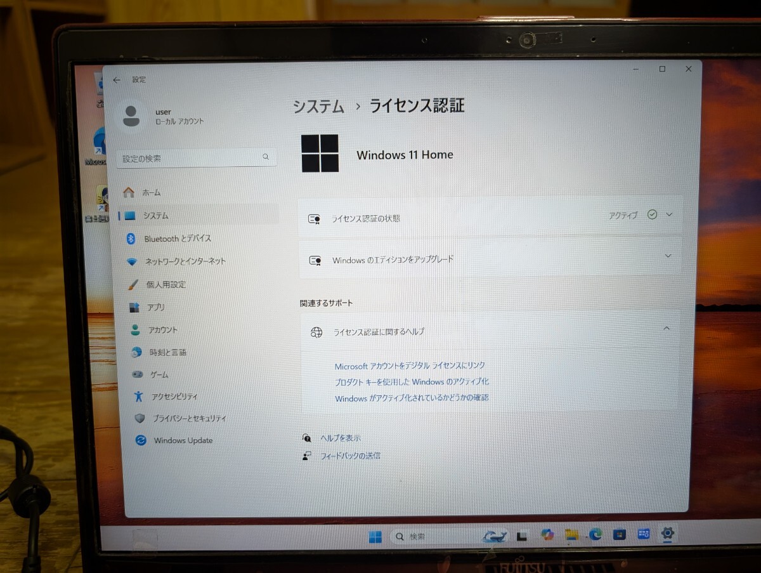The width and height of the screenshot is (761, 573).
Task: Click フィードバックの送信 link
Action: (x=350, y=456)
